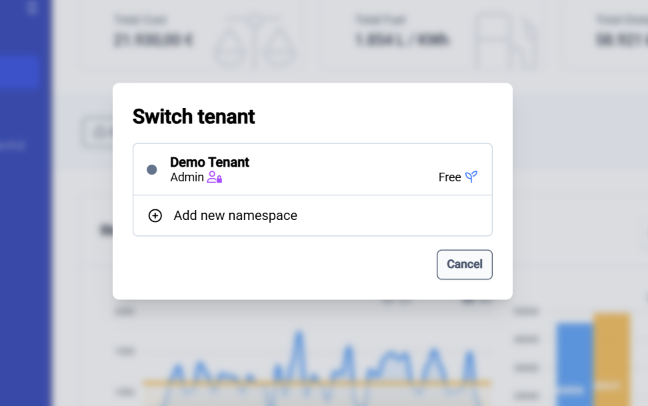Image resolution: width=648 pixels, height=406 pixels.
Task: Click the orange horizontal line on the line chart
Action: [317, 383]
